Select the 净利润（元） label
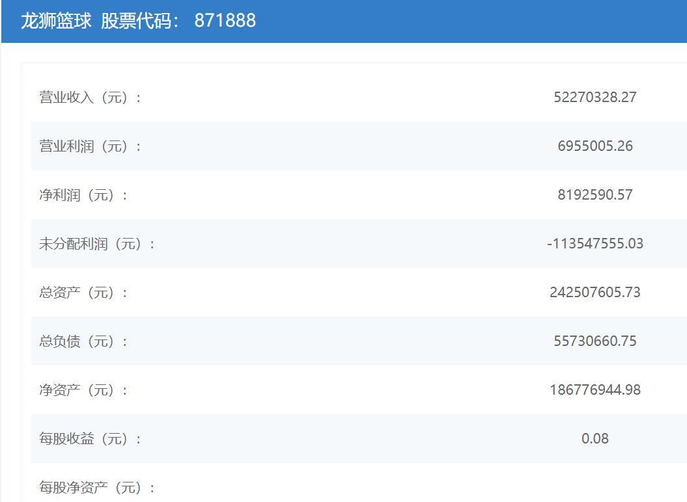Screen dimensions: 687x502 83,195
